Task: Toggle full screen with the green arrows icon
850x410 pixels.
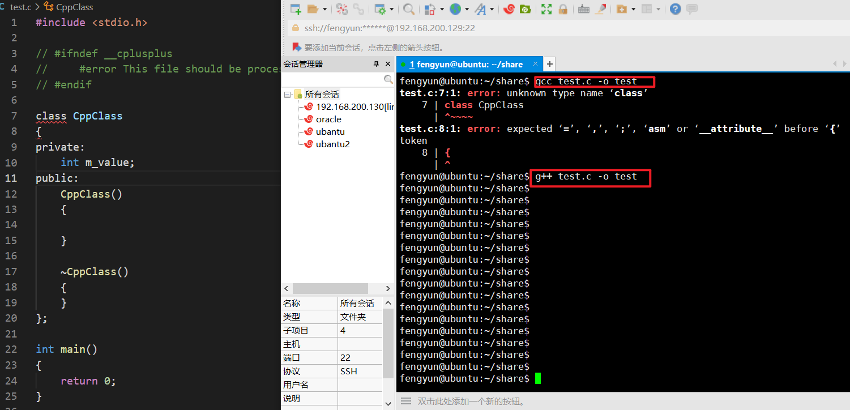Action: [x=546, y=9]
